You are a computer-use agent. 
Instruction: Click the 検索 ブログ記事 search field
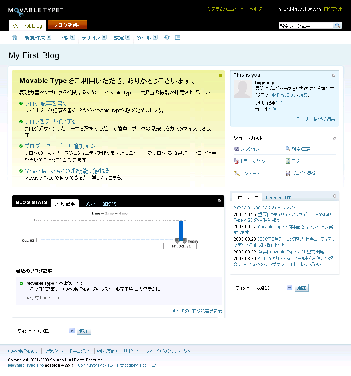pyautogui.click(x=306, y=26)
